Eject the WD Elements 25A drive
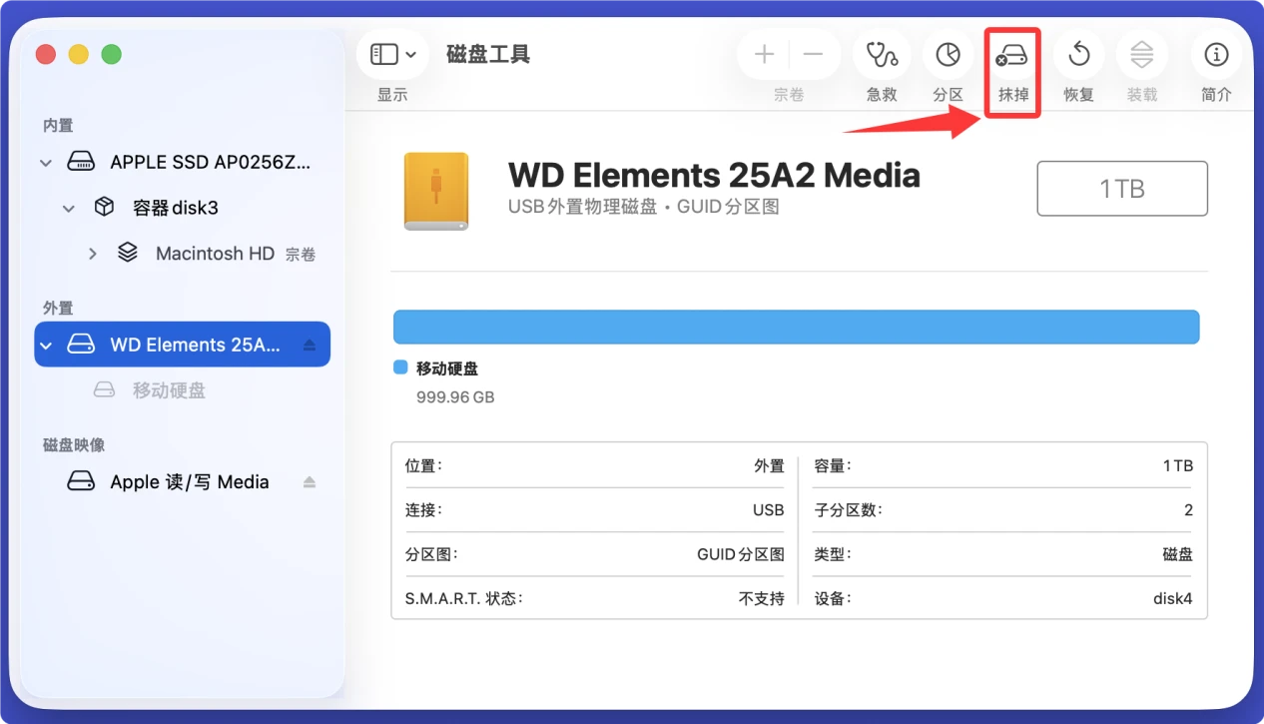This screenshot has width=1264, height=724. tap(310, 346)
